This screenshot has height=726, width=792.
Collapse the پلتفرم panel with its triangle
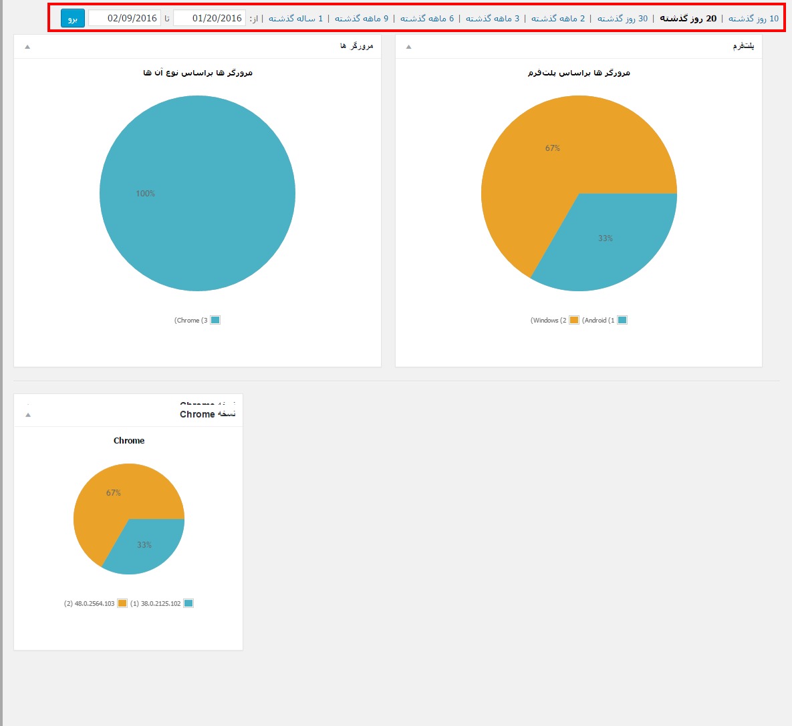(x=409, y=47)
